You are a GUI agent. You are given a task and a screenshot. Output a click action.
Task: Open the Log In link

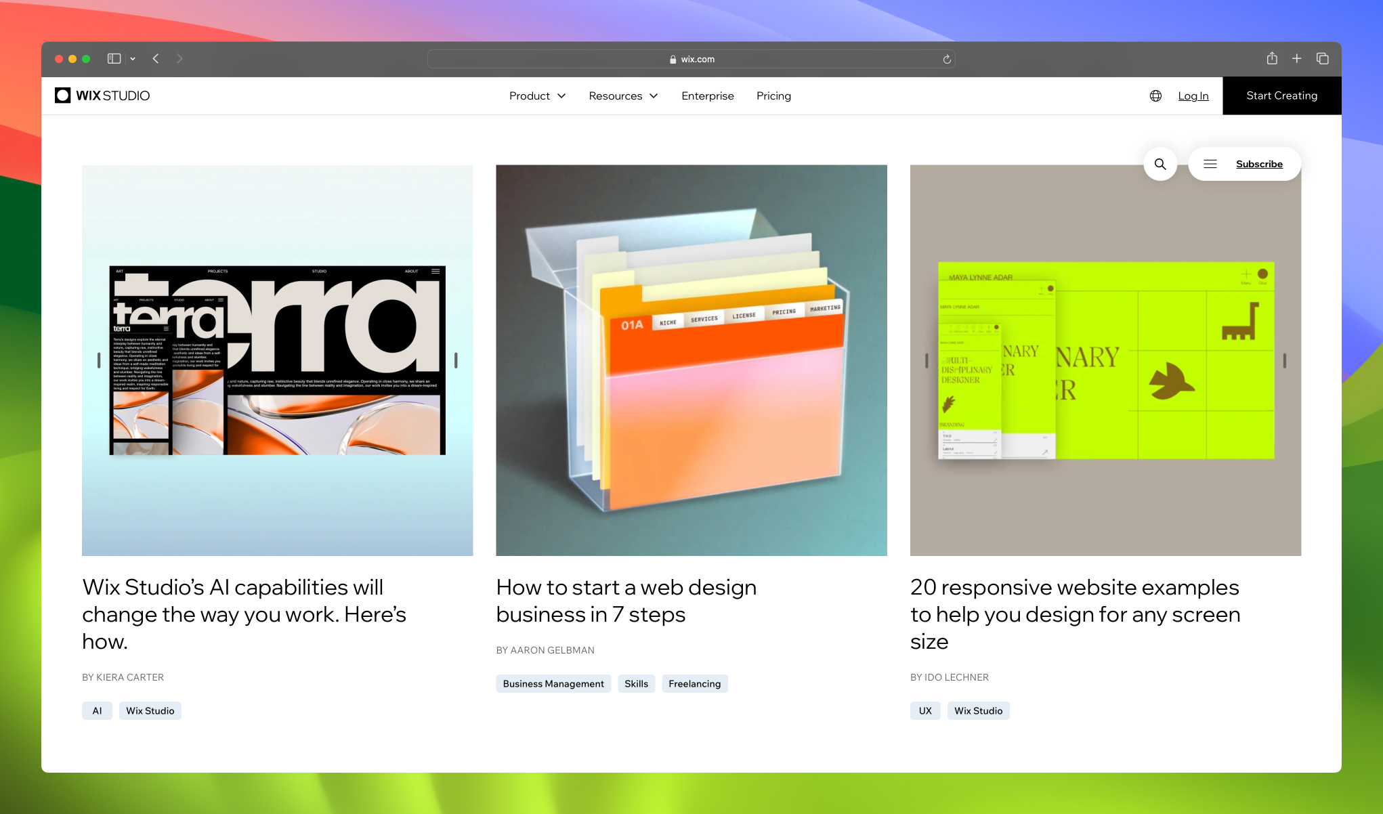pyautogui.click(x=1193, y=95)
